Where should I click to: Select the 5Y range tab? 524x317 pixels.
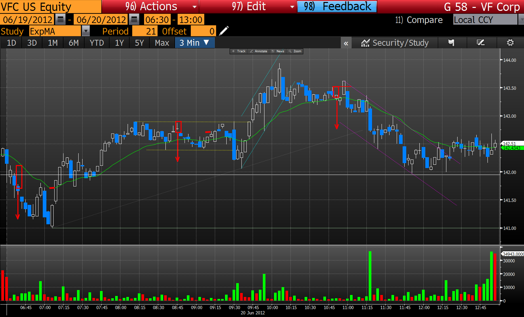point(139,43)
